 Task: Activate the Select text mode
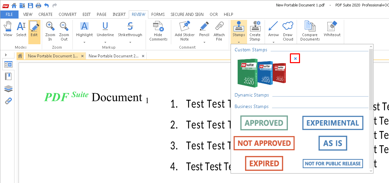point(21,29)
